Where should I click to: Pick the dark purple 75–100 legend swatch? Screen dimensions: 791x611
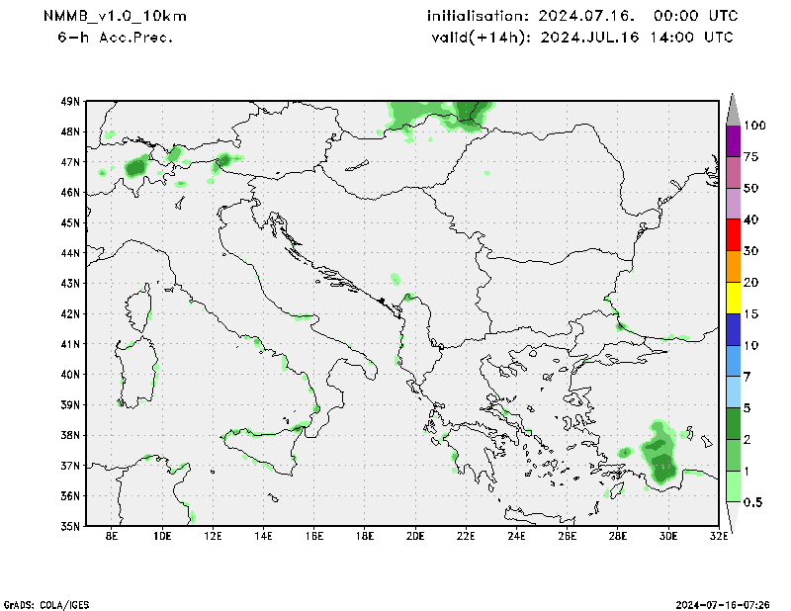coord(733,140)
